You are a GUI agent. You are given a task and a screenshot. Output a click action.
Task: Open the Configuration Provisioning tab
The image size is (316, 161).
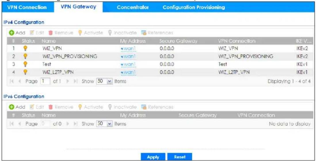[194, 7]
